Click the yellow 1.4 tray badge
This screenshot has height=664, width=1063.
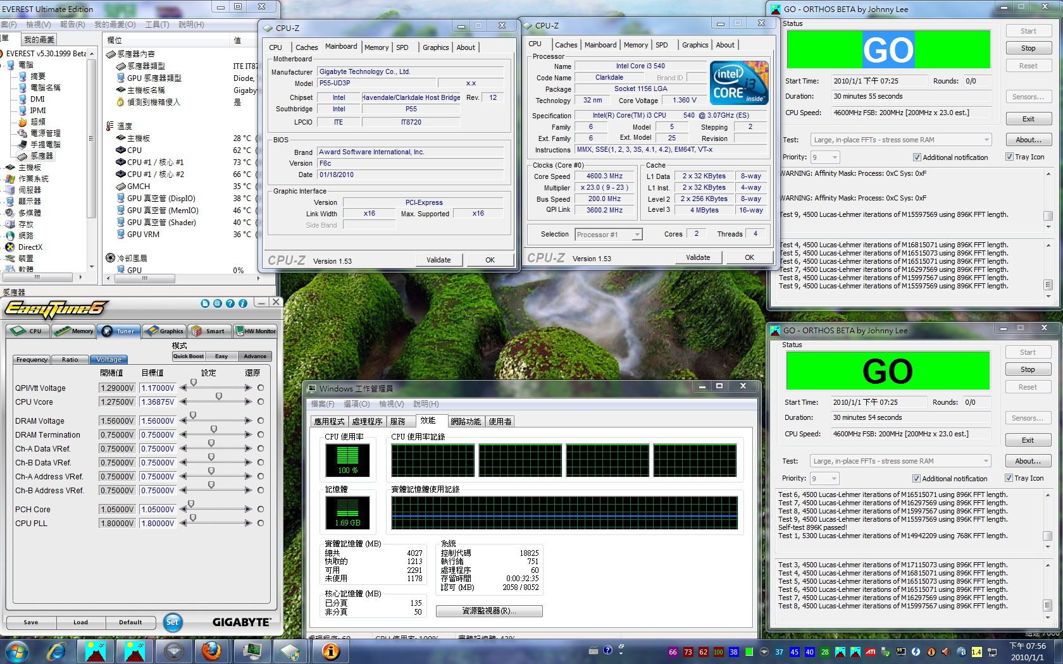(976, 652)
